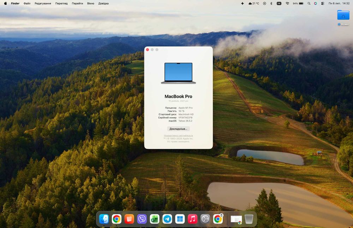Open Spotlight search magnifier icon
Screen dimensions: 353x228
pos(309,4)
